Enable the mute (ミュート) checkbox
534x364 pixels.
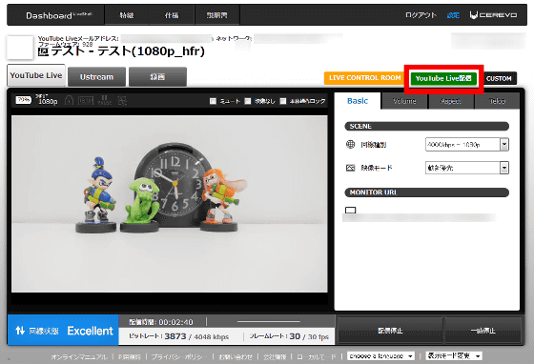click(213, 101)
